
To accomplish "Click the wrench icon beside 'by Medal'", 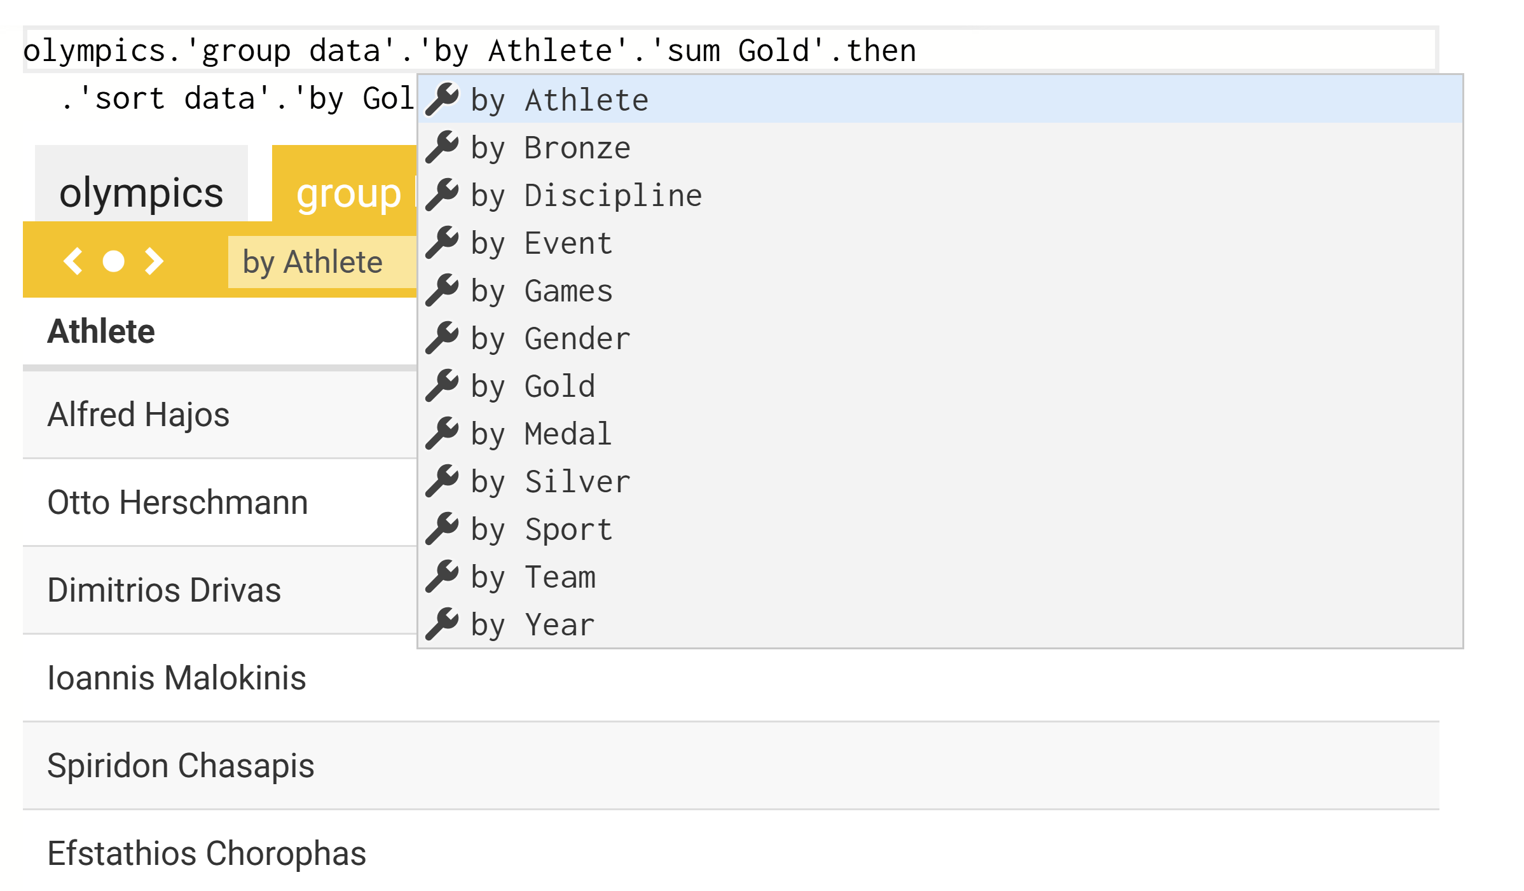I will pyautogui.click(x=442, y=433).
